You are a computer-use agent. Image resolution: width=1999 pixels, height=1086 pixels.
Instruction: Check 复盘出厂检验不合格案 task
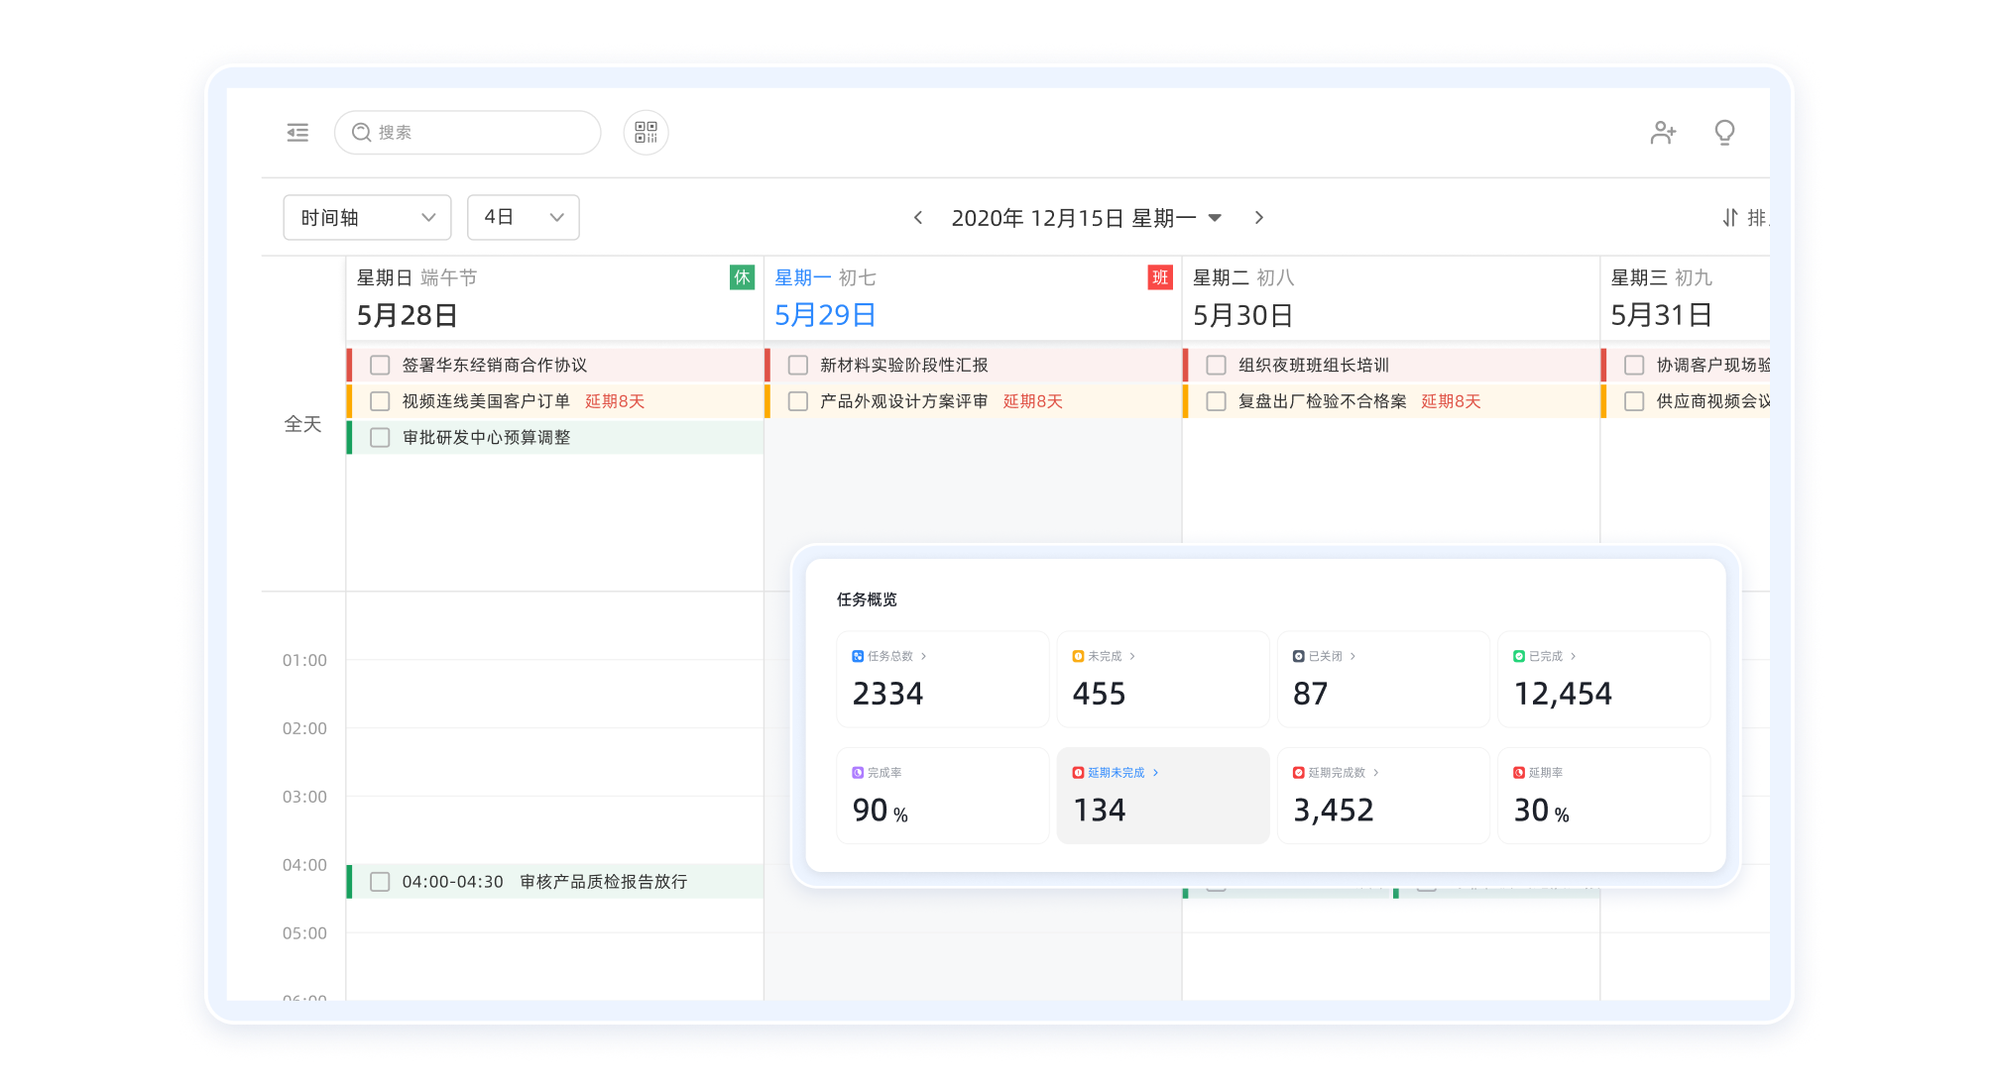[1217, 401]
